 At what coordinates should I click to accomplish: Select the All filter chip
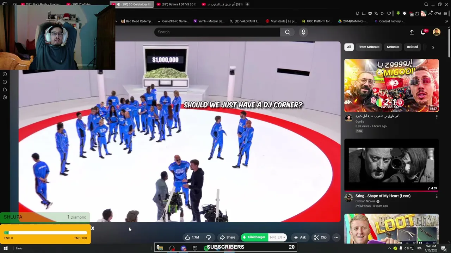pyautogui.click(x=349, y=47)
